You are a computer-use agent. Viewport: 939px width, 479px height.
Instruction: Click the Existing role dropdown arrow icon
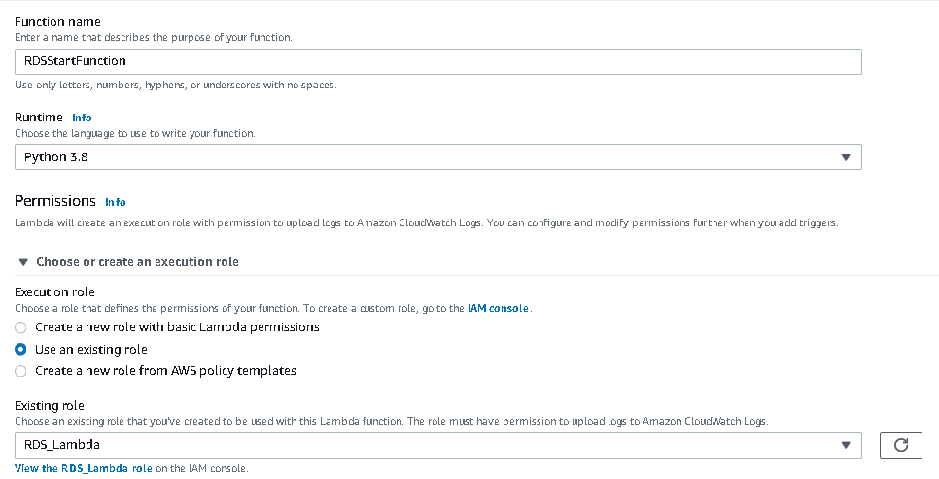[x=845, y=445]
